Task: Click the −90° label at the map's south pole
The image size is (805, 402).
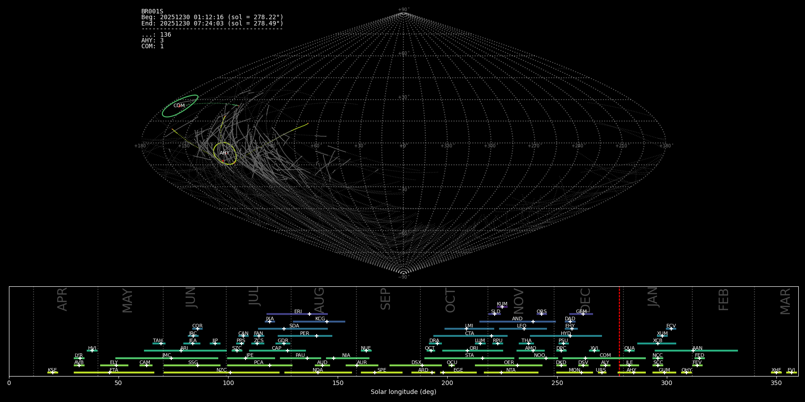Action: (403, 277)
